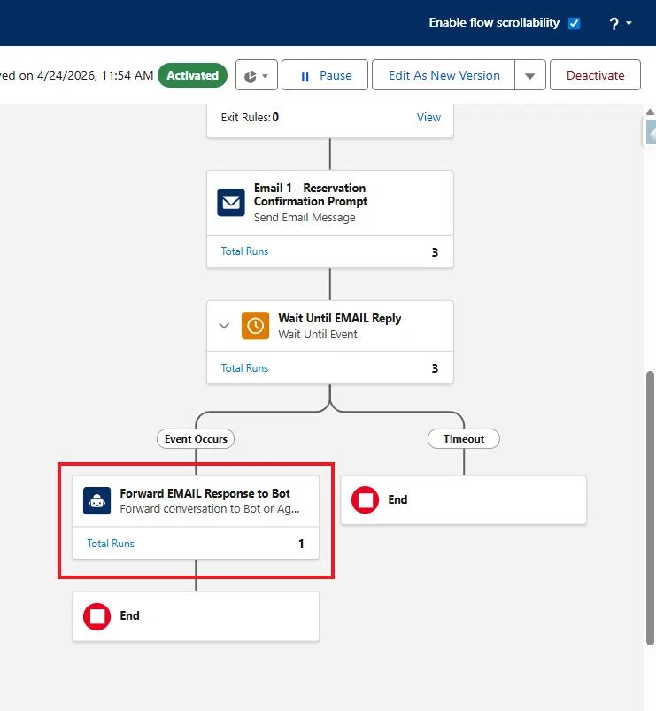Viewport: 656px width, 711px height.
Task: Open dropdown arrow beside Edit As New Version
Action: 530,75
